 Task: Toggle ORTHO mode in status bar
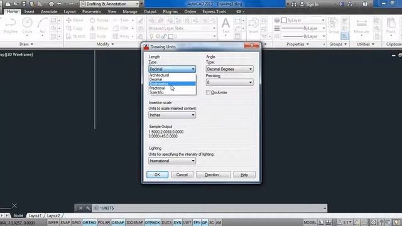[x=89, y=222]
